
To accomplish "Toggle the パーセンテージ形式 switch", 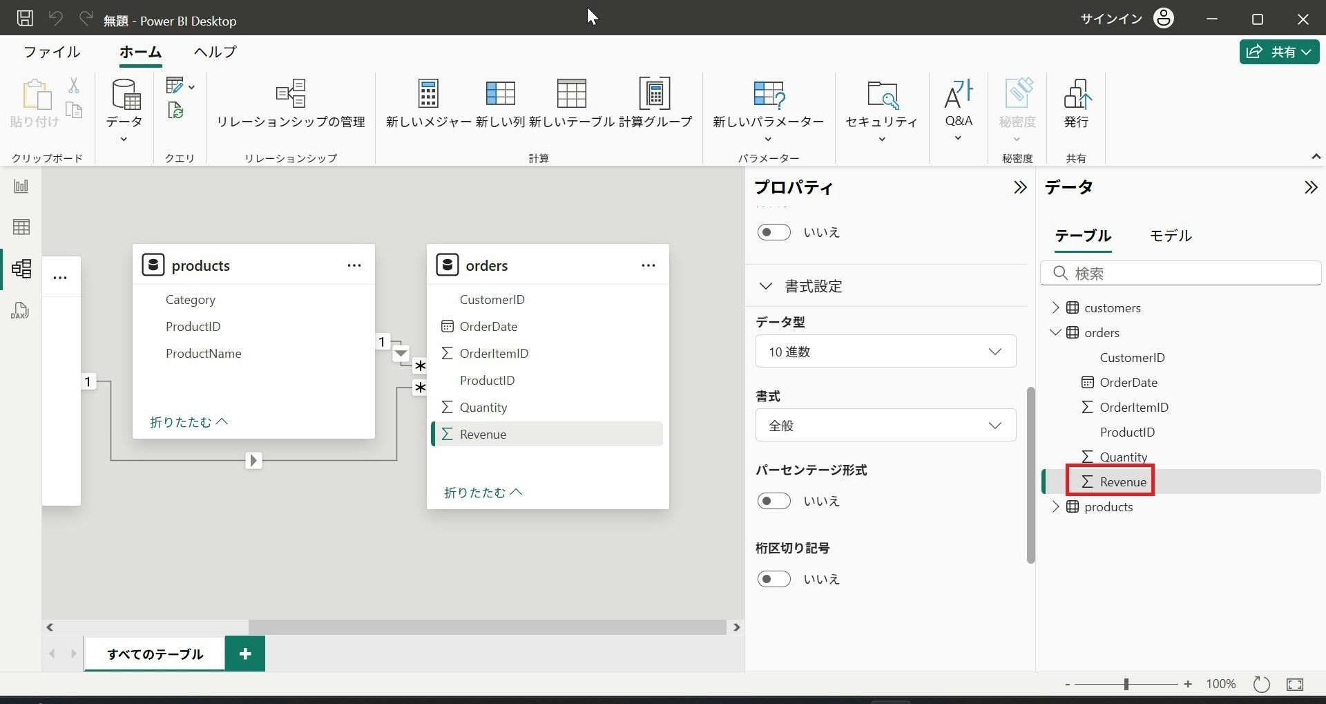I will [x=773, y=501].
